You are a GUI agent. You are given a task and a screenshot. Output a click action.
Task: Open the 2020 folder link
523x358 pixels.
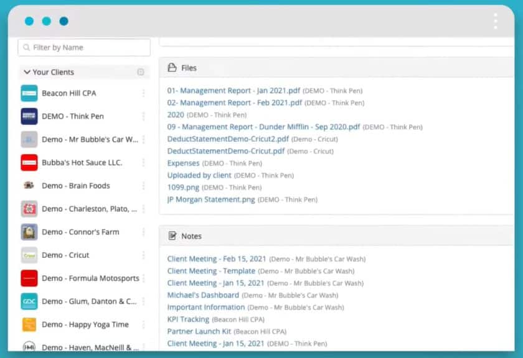176,115
